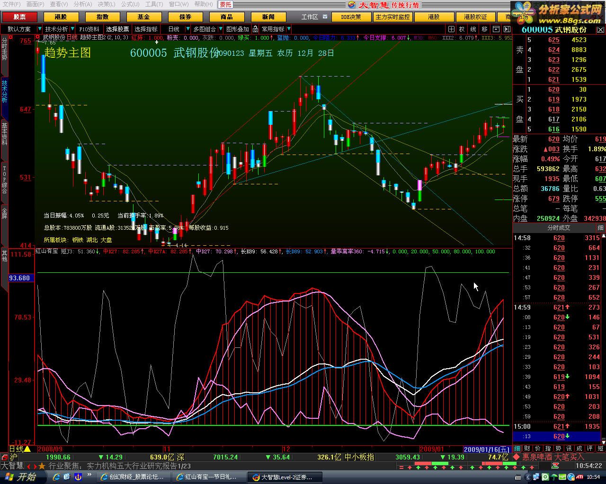Close the 600005 武钢股份 quote panel
This screenshot has height=484, width=606.
tap(600, 29)
